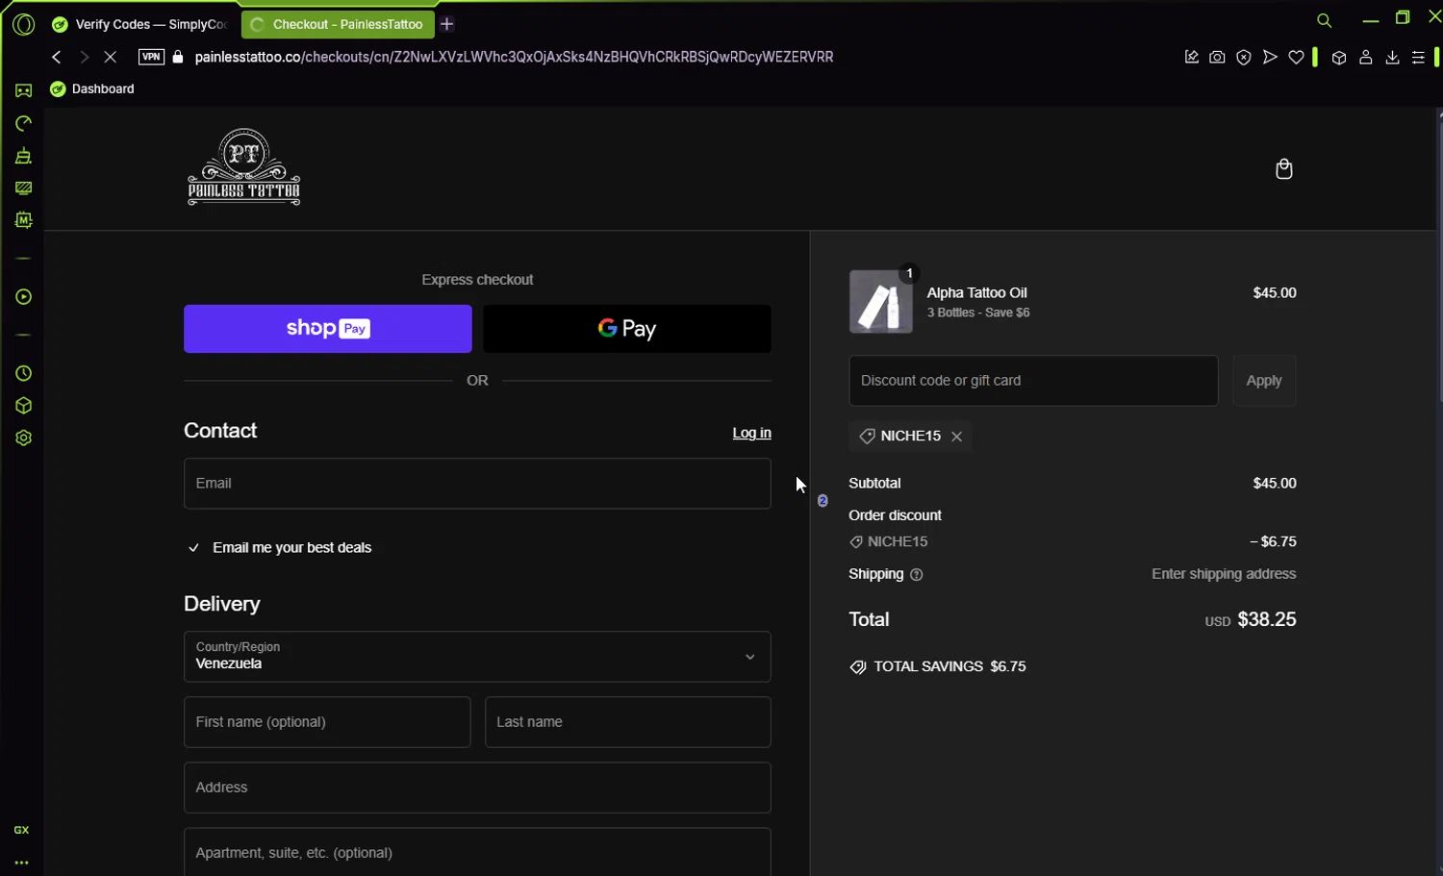Open the Settings gear in the sidebar
Image resolution: width=1443 pixels, height=876 pixels.
pos(23,438)
